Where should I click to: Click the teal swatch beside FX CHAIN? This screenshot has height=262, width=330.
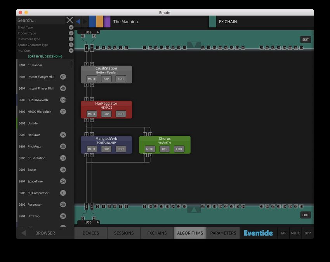(213, 21)
